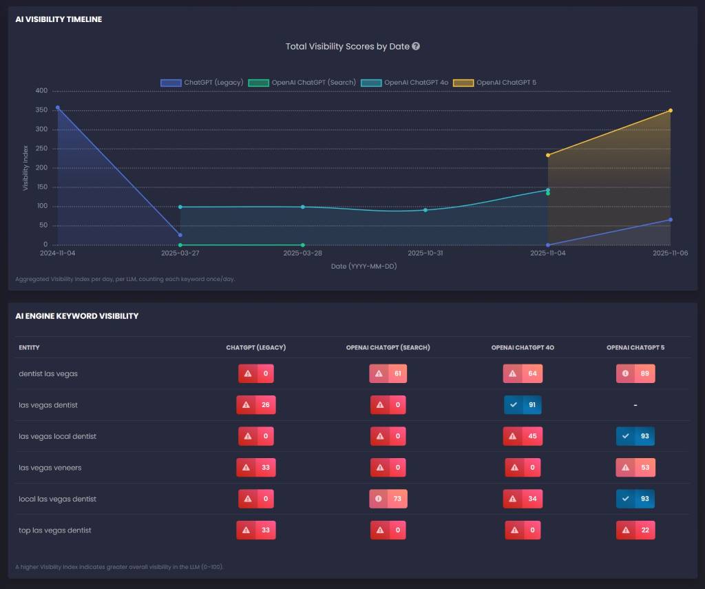Viewport: 705px width, 589px height.
Task: Click warning icon on las vegas local dentist score 45
Action: (513, 437)
